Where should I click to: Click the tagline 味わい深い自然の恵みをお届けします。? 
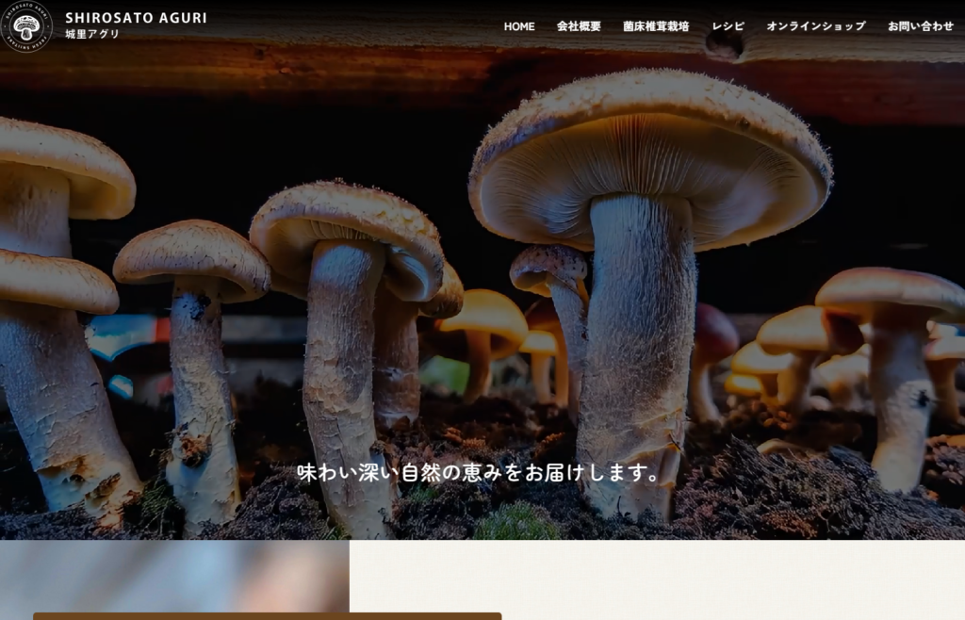point(480,472)
